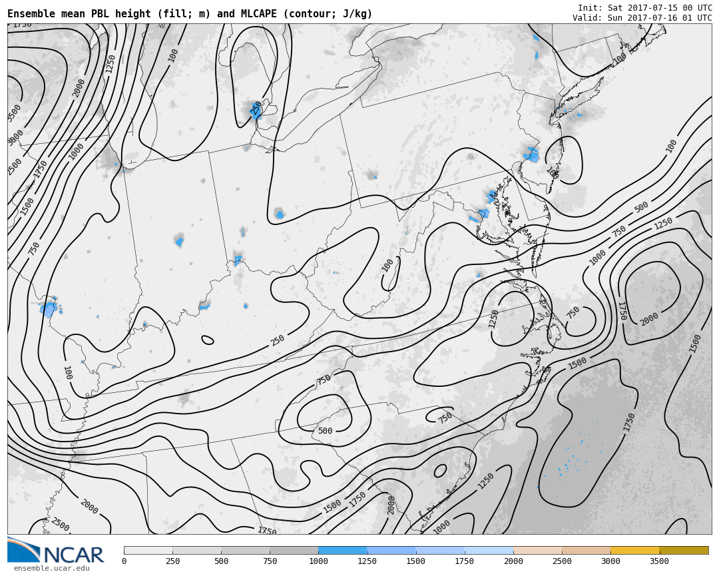The image size is (719, 576).
Task: Click the '2000' tick label below the colorbar
Action: point(513,561)
